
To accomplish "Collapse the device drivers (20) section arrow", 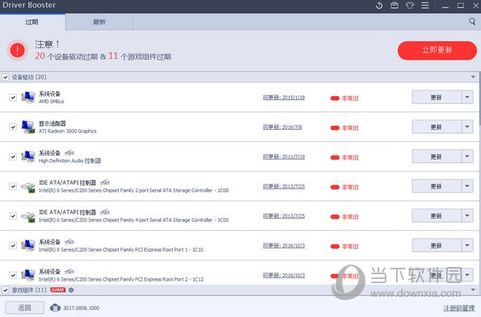I will pyautogui.click(x=473, y=77).
